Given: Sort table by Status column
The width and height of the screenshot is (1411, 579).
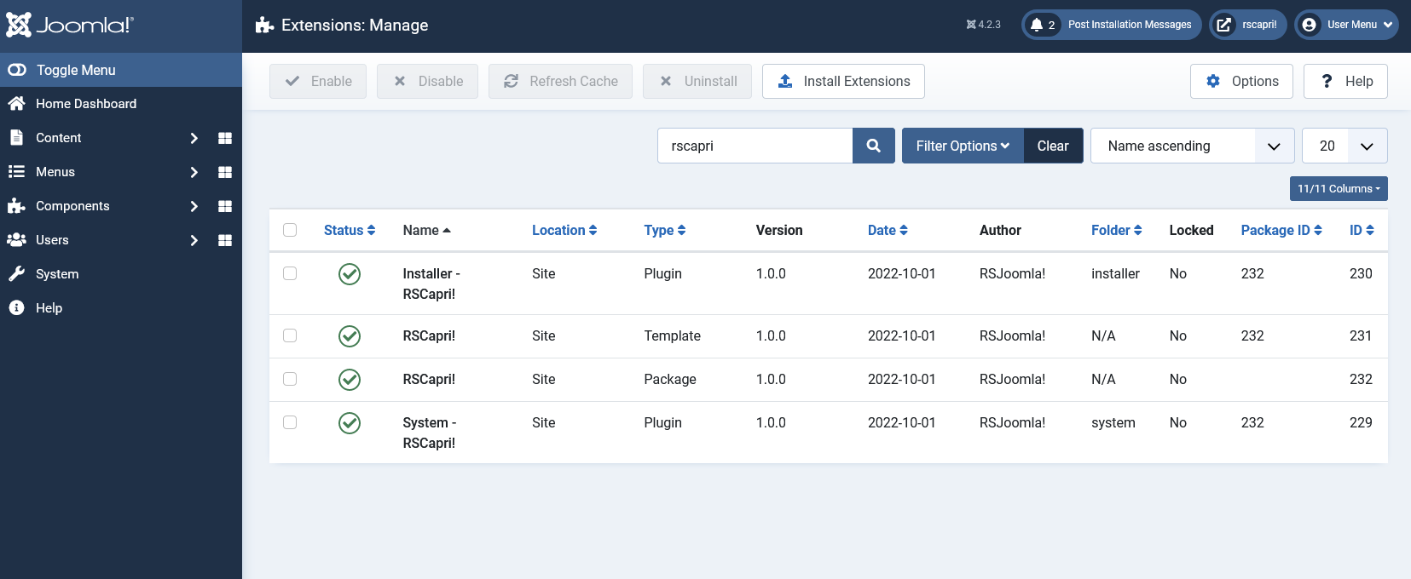Looking at the screenshot, I should tap(350, 230).
